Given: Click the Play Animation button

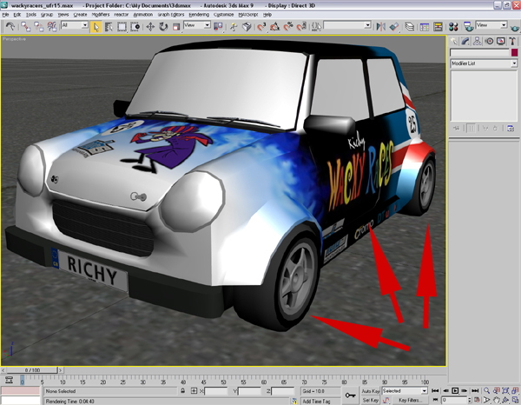Looking at the screenshot, I should click(455, 391).
